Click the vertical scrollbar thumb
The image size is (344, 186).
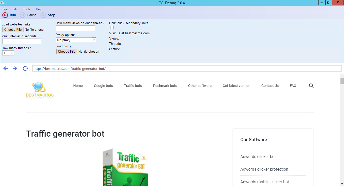click(342, 81)
